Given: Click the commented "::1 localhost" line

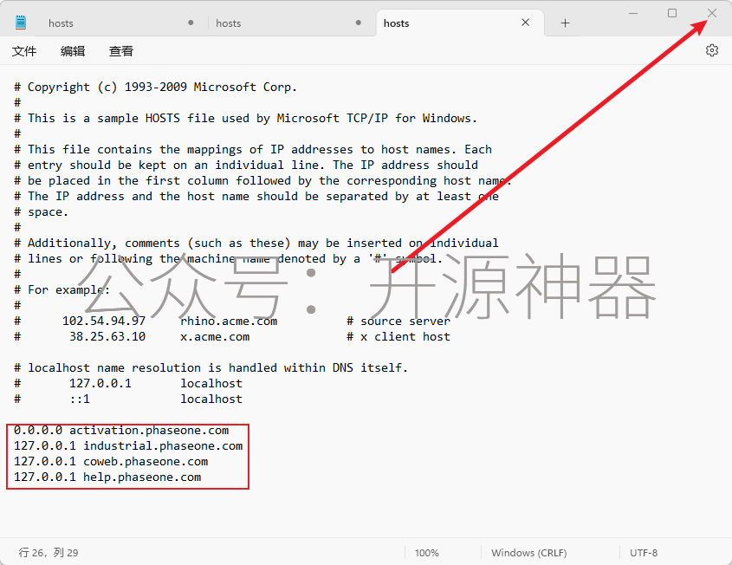Looking at the screenshot, I should (x=128, y=399).
